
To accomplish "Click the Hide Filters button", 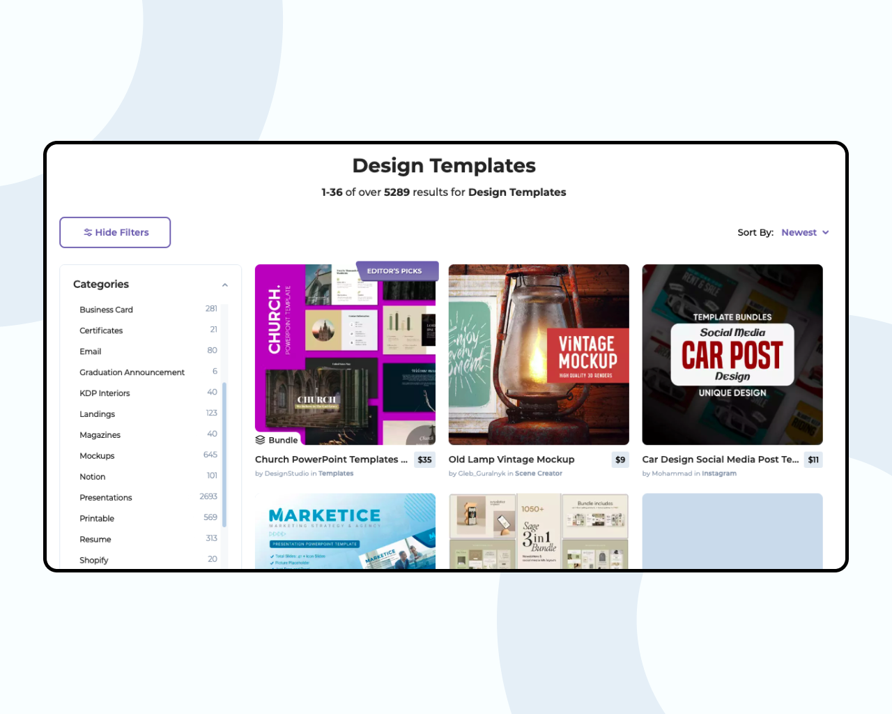I will pos(115,232).
